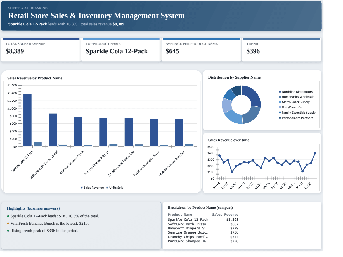343x257 pixels.
Task: Click the last data point on the line chart
Action: click(x=315, y=153)
